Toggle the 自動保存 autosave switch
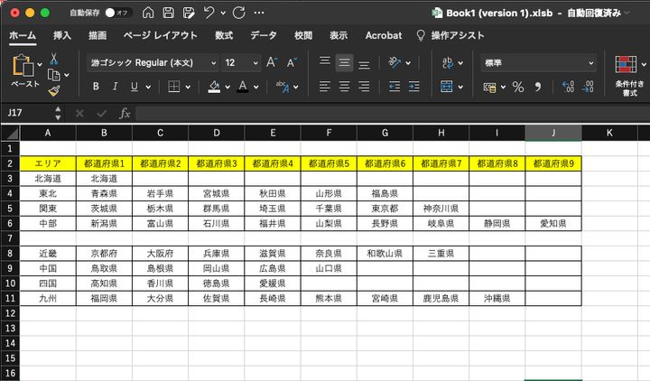Screen dimensions: 650x381 [117, 14]
